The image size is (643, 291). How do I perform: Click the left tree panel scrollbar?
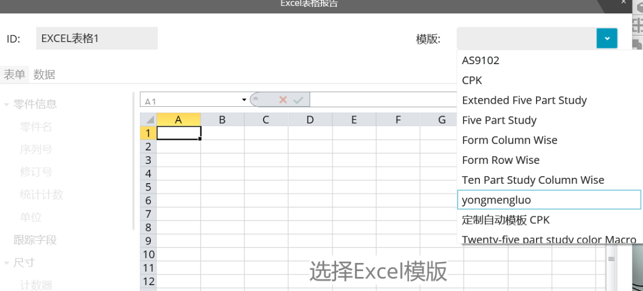(x=133, y=161)
